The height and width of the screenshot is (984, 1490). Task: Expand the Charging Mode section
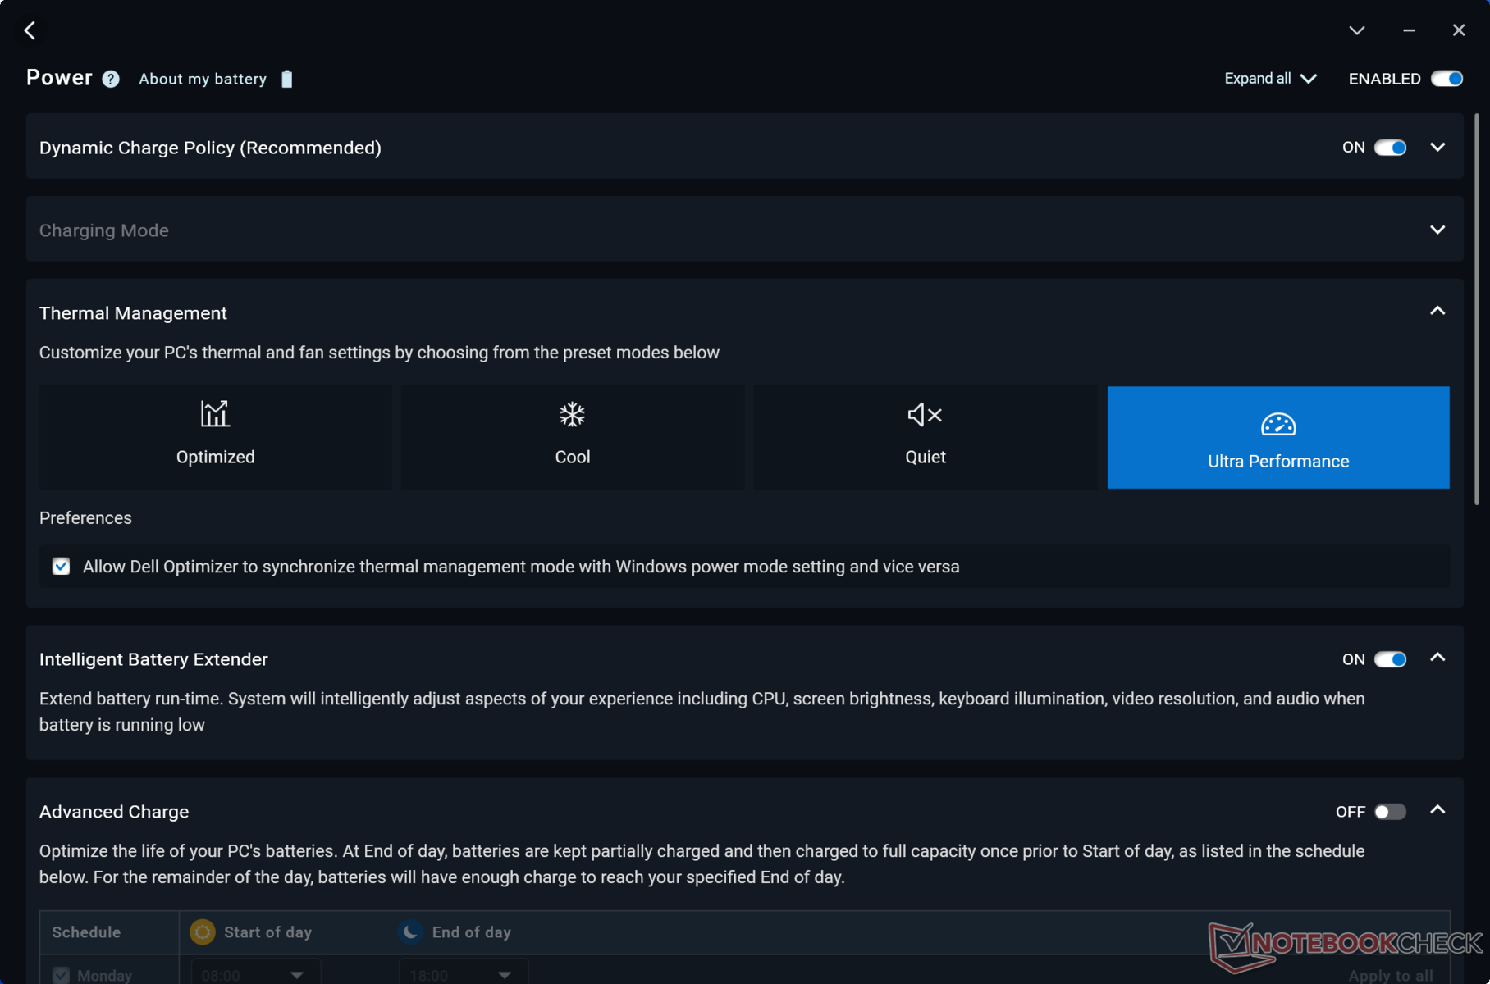1437,230
